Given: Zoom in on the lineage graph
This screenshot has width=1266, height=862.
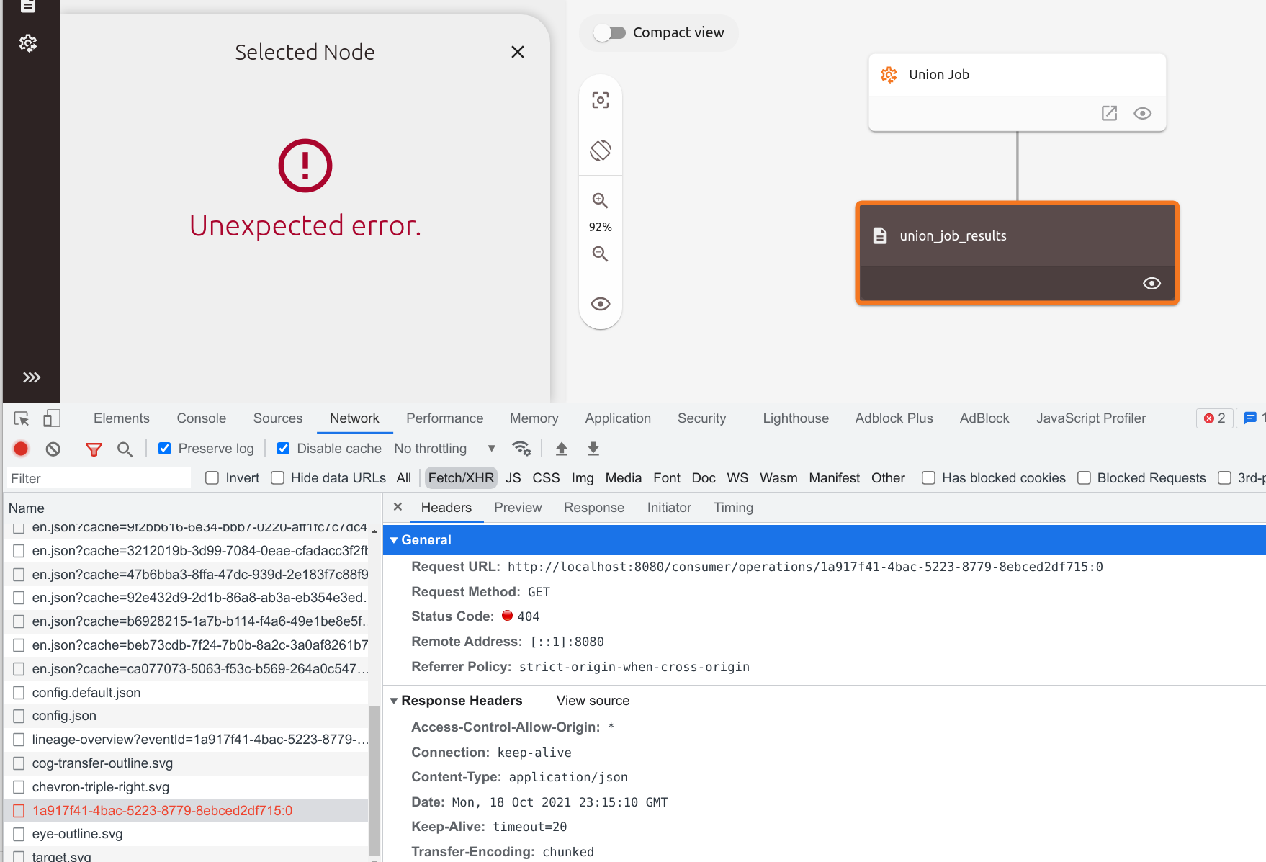Looking at the screenshot, I should point(600,200).
